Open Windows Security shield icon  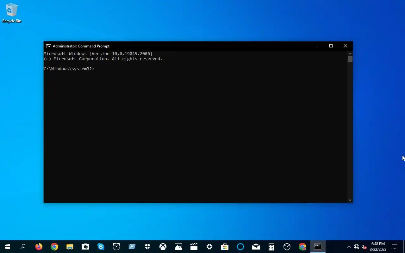pyautogui.click(x=147, y=247)
